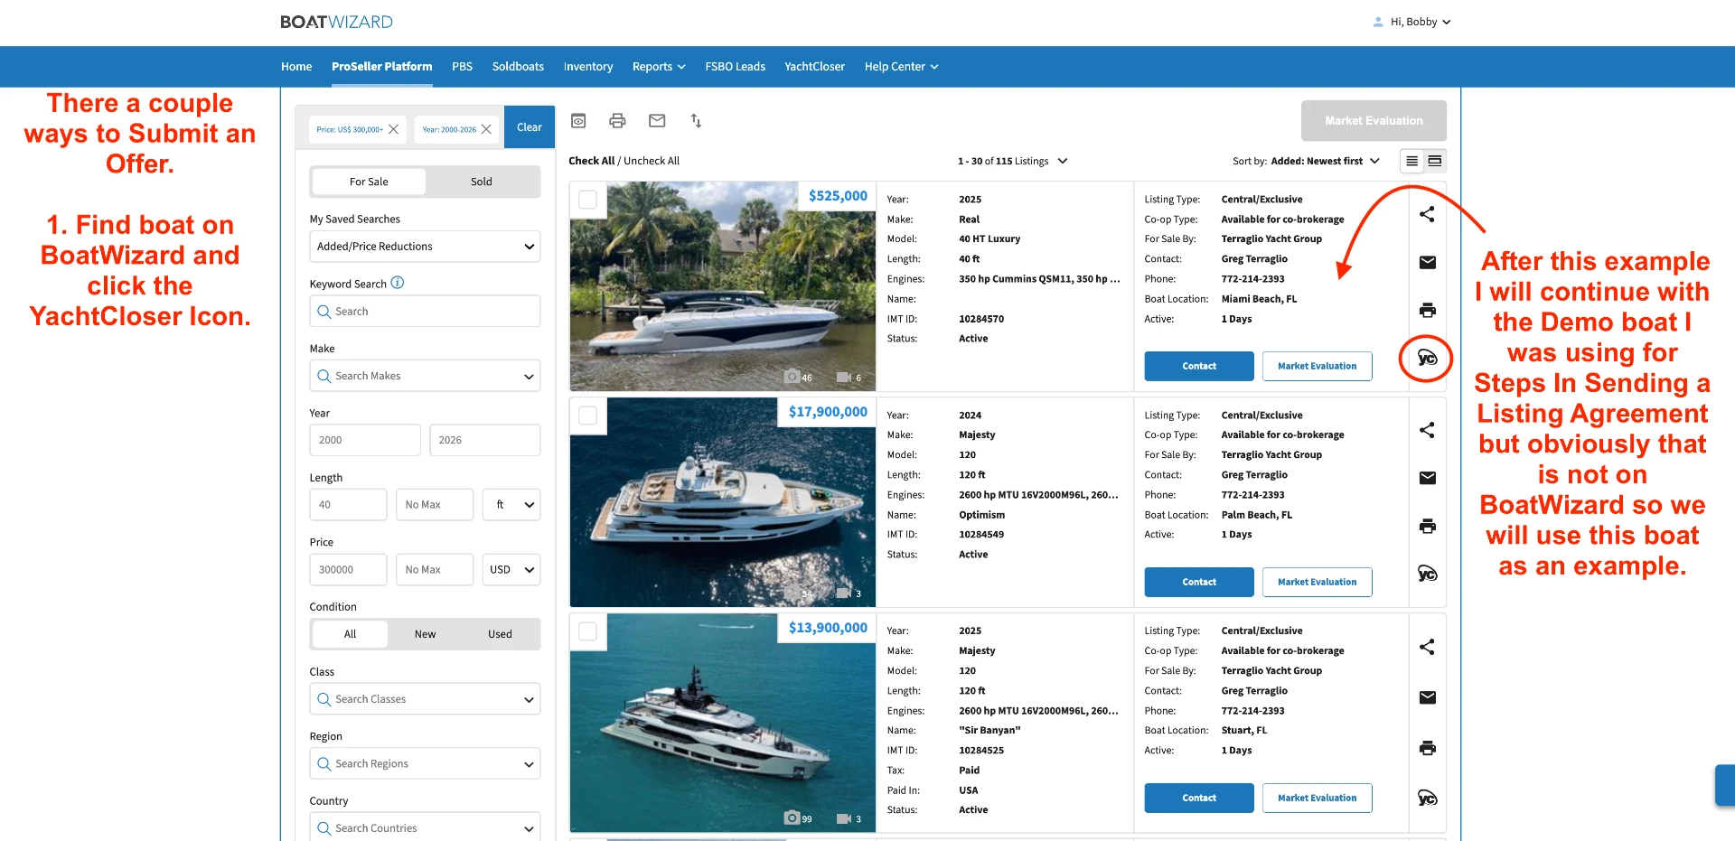Image resolution: width=1735 pixels, height=841 pixels.
Task: Open YachtCloser for the $13,900,000 Sir Banyan listing
Action: pyautogui.click(x=1427, y=798)
